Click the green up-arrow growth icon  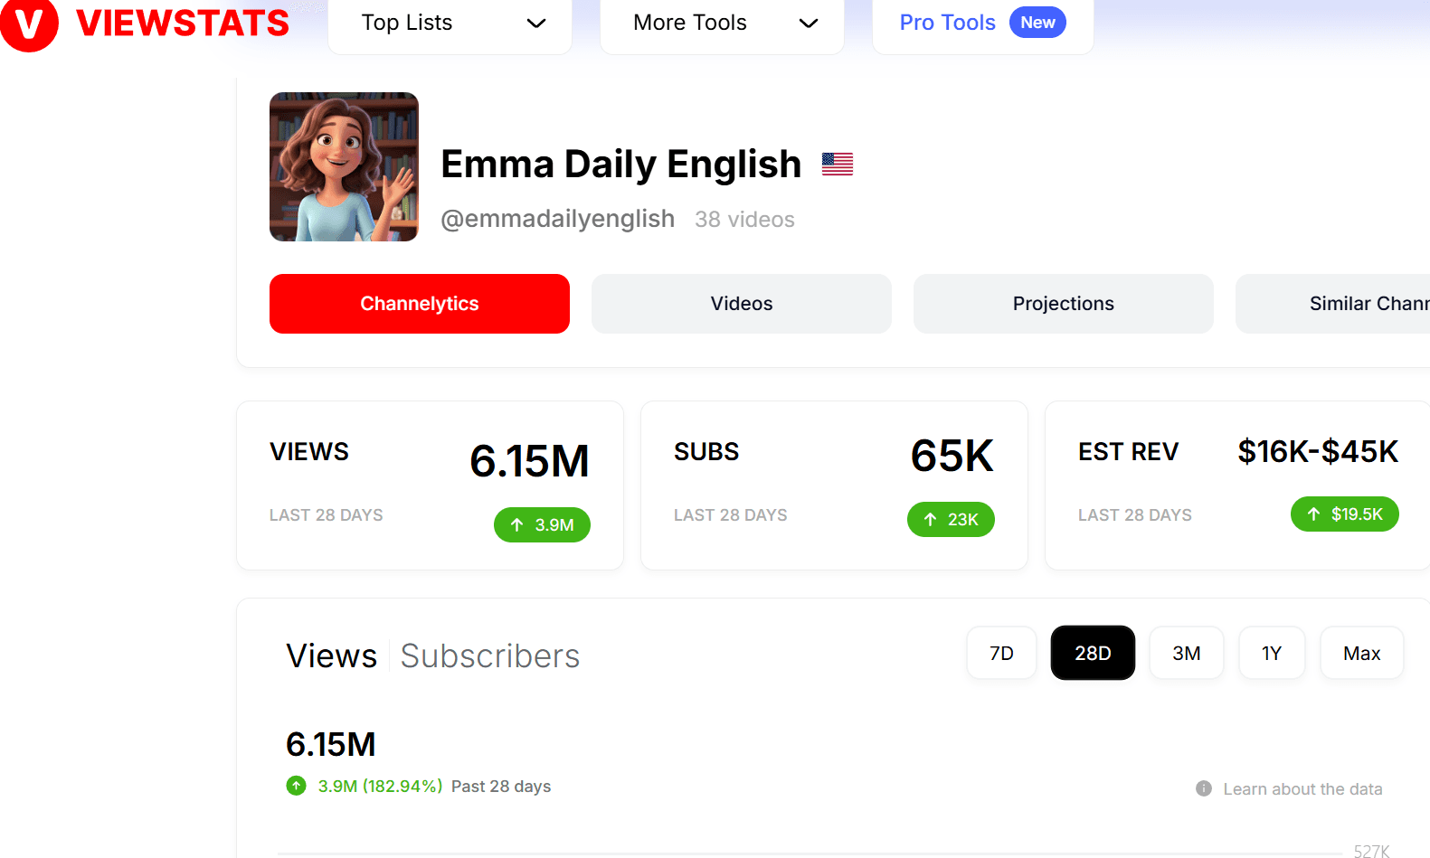point(296,786)
